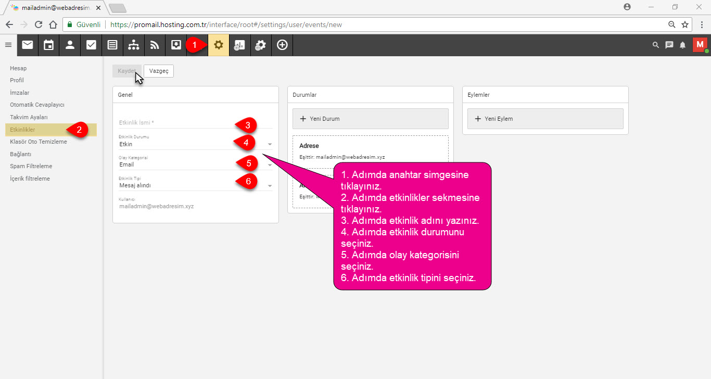Open the tasks checkmark icon
Image resolution: width=711 pixels, height=379 pixels.
click(91, 45)
